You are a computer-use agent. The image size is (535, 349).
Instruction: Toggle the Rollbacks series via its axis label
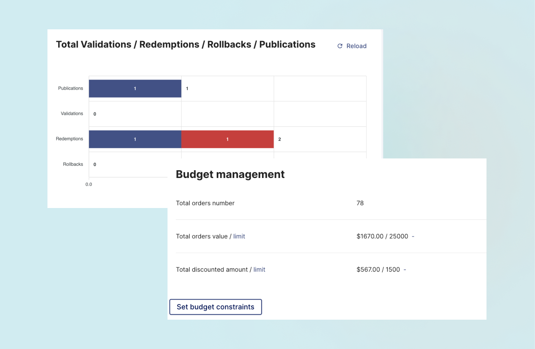[x=73, y=164]
